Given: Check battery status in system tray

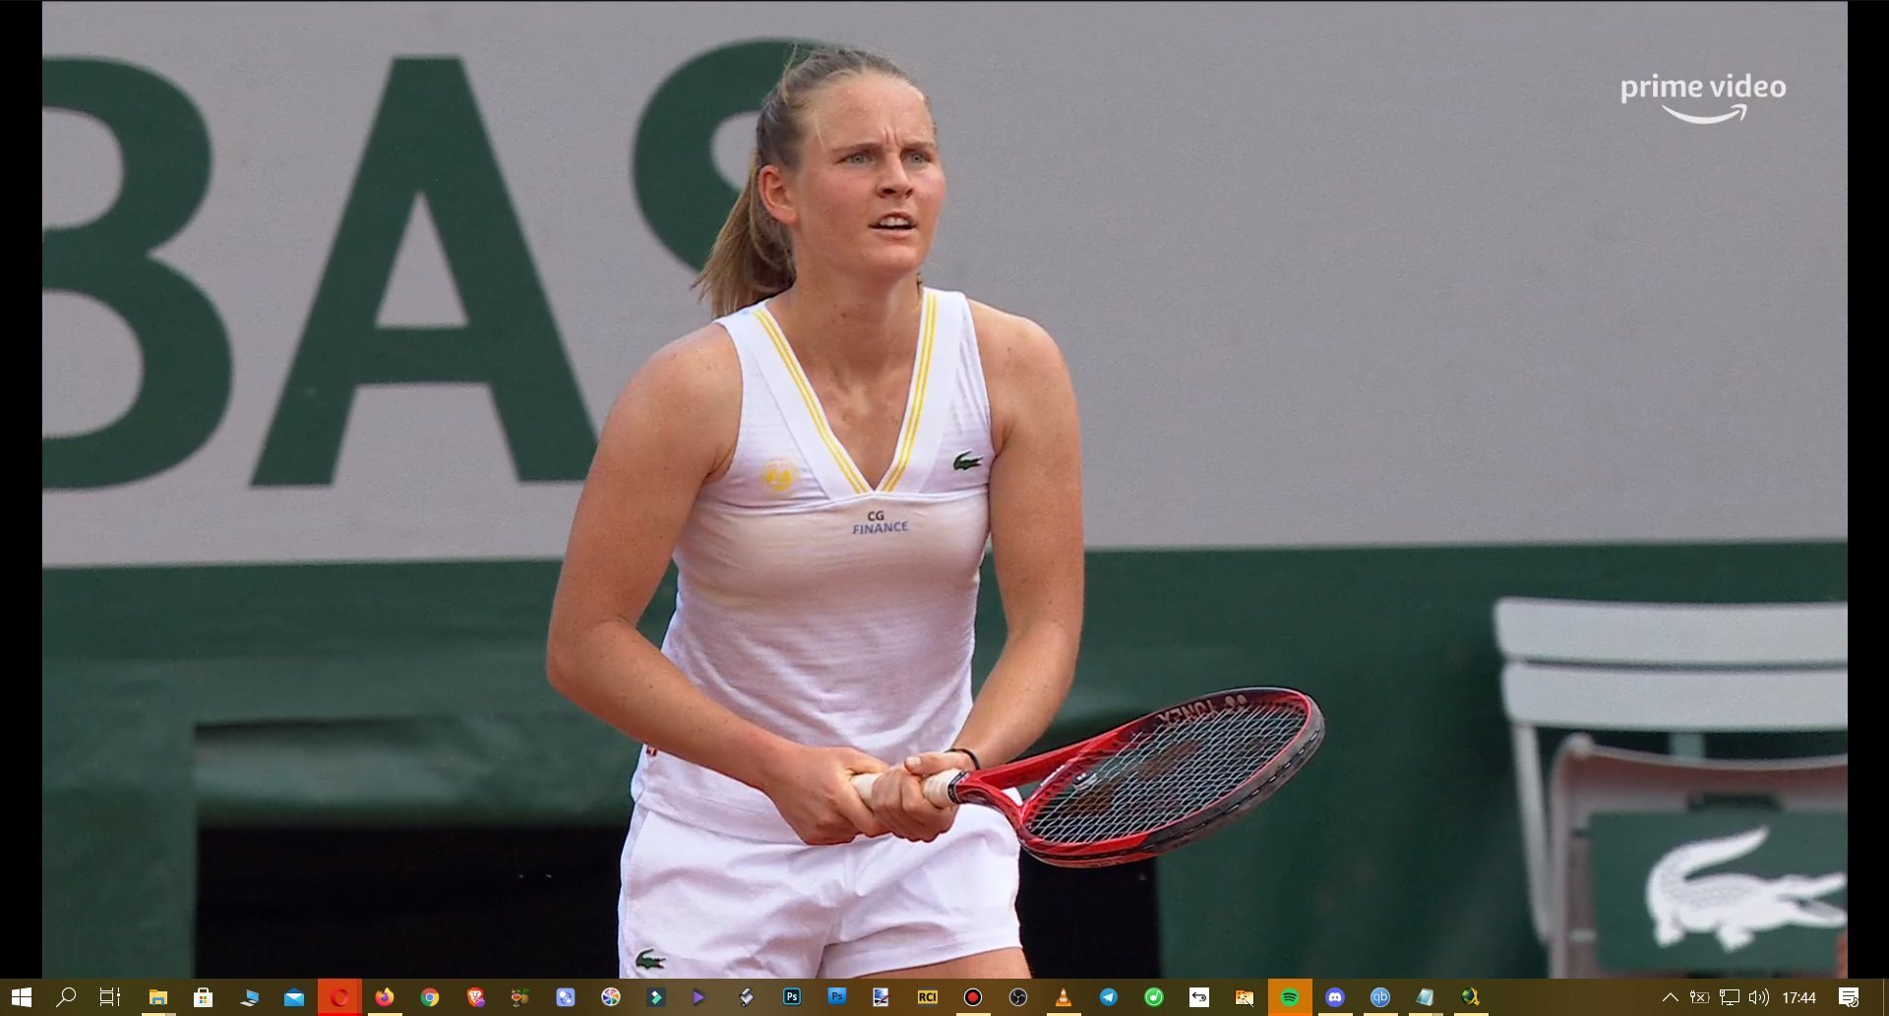Looking at the screenshot, I should 1699,997.
